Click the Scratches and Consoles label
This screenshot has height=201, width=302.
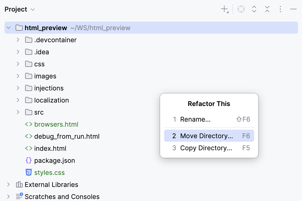click(x=62, y=197)
